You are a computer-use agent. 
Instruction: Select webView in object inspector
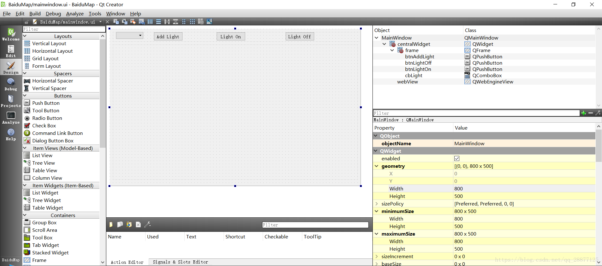coord(408,82)
